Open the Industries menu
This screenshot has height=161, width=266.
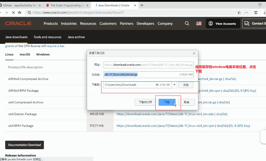pyautogui.click(x=69, y=23)
